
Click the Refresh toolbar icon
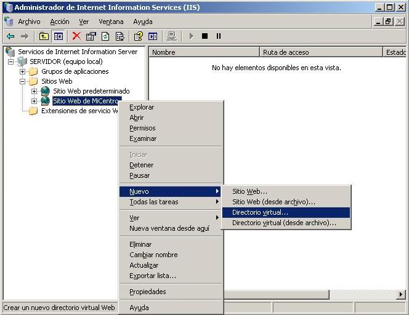coord(105,36)
